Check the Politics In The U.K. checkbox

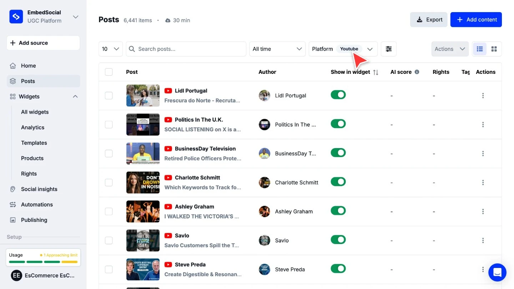(x=109, y=125)
